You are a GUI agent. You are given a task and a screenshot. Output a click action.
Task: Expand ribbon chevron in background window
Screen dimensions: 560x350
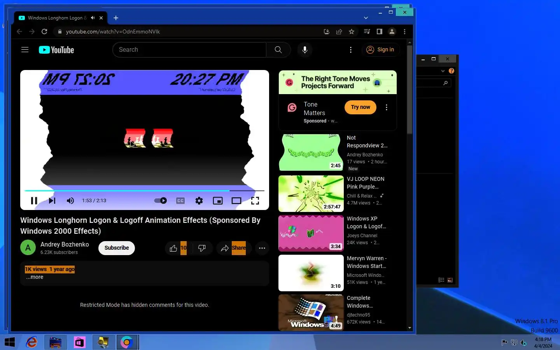click(x=443, y=71)
